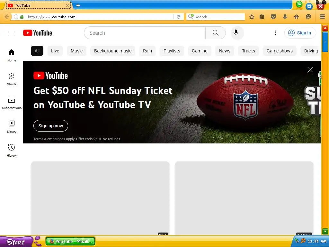Select the Playlists filter chip
329x247 pixels.
pyautogui.click(x=172, y=51)
